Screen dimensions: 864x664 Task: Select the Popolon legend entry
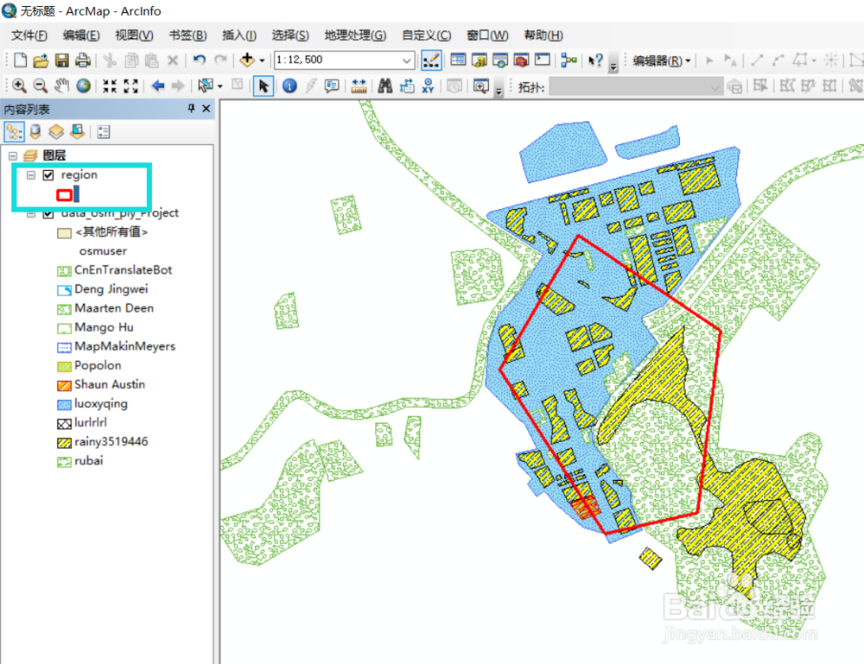coord(98,365)
